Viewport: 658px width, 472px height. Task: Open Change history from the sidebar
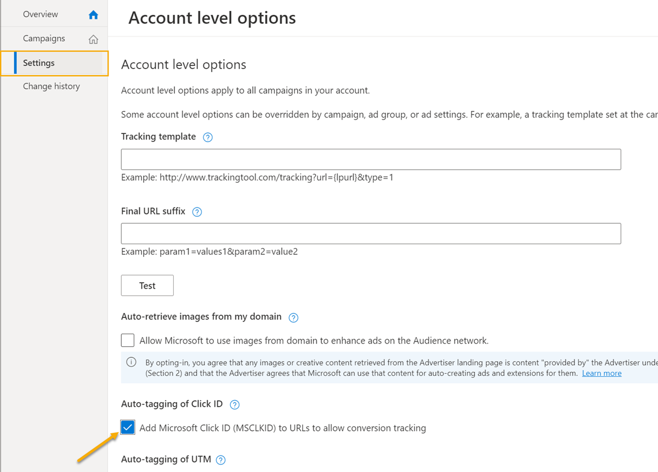tap(52, 86)
